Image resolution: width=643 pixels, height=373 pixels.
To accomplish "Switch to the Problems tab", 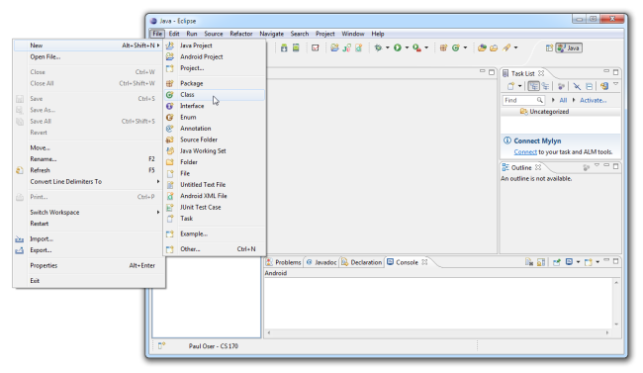I will pos(284,262).
